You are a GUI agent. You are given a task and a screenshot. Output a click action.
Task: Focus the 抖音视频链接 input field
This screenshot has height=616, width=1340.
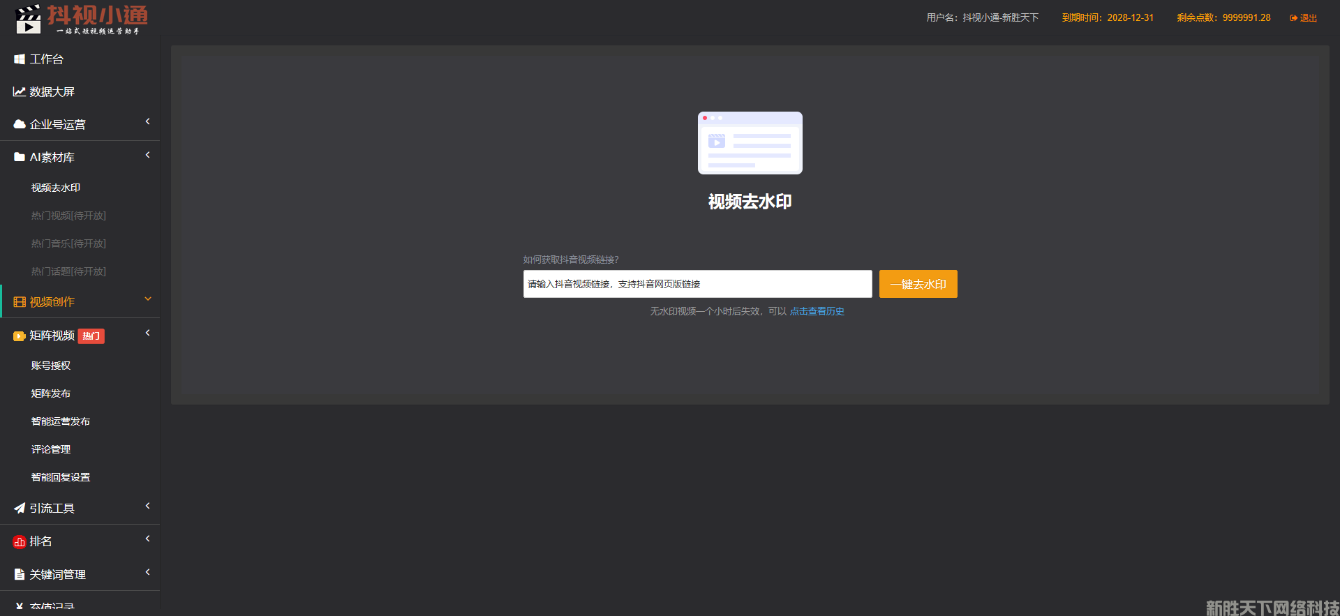coord(697,284)
